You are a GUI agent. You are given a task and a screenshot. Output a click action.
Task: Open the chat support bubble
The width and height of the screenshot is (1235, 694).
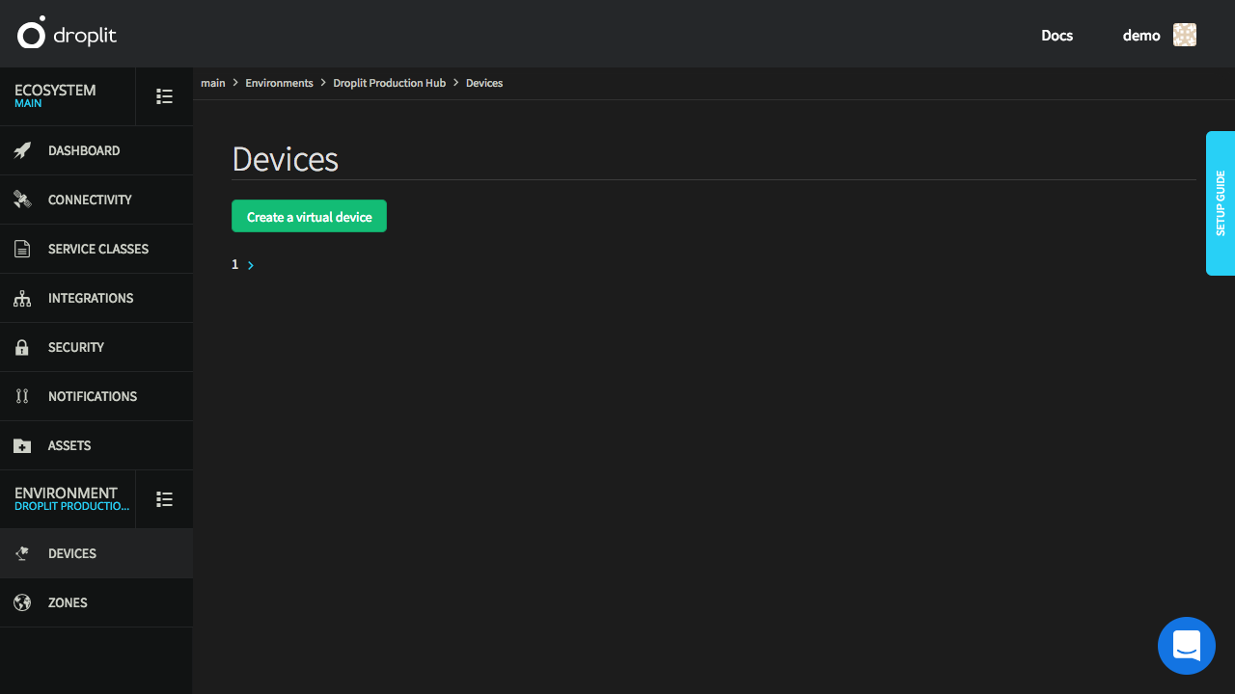click(x=1187, y=646)
